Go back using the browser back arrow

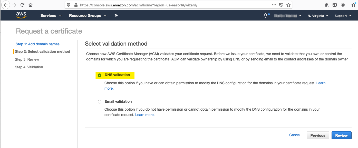click(x=6, y=5)
